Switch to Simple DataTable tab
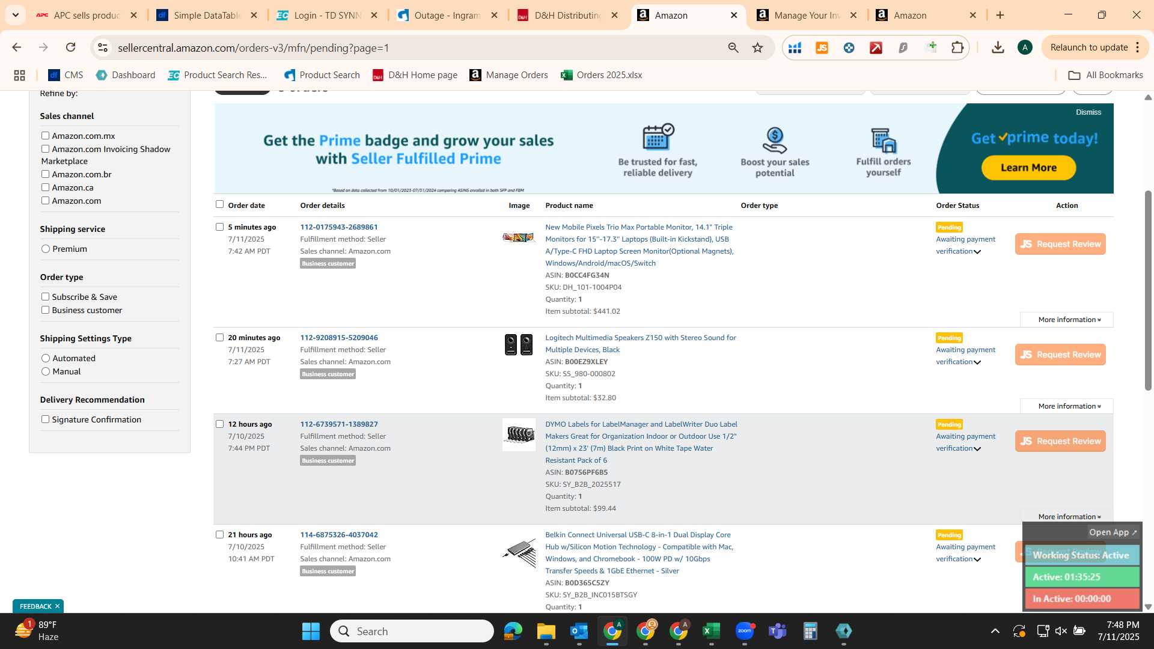 (207, 16)
